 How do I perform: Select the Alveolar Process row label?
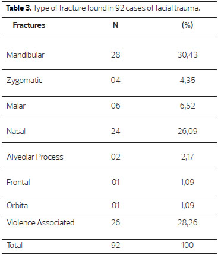pos(35,157)
